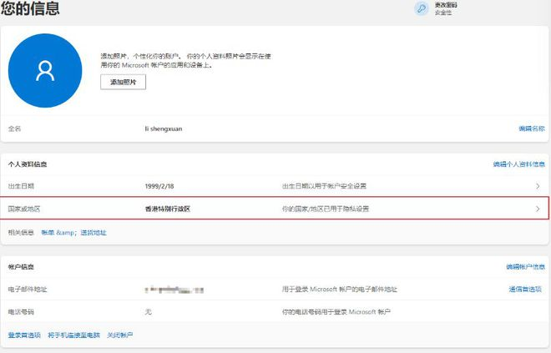Viewport: 551px width, 353px height.
Task: Click the 将手机连接至电脑 link
Action: pos(74,335)
